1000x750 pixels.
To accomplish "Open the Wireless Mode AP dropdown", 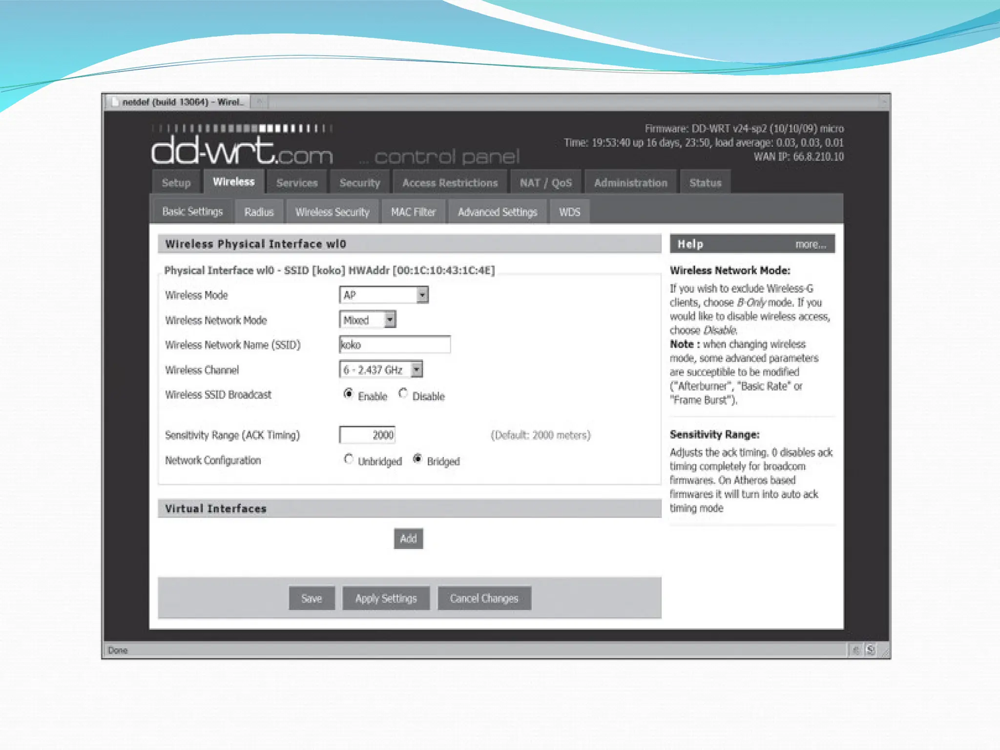I will coord(422,295).
